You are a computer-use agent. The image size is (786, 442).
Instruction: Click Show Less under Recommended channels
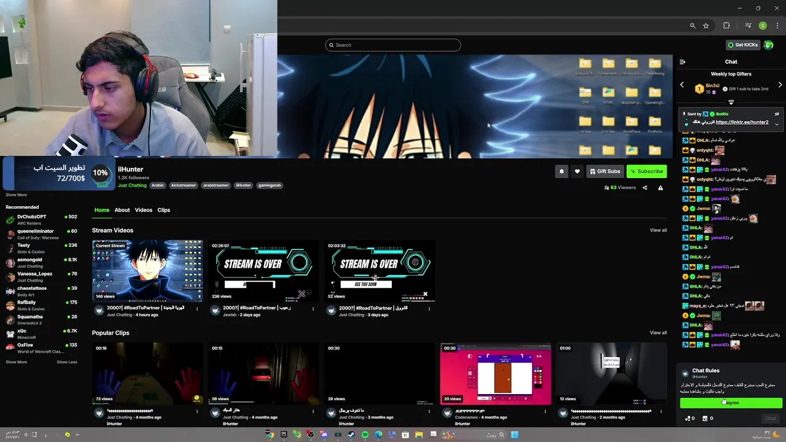click(67, 362)
